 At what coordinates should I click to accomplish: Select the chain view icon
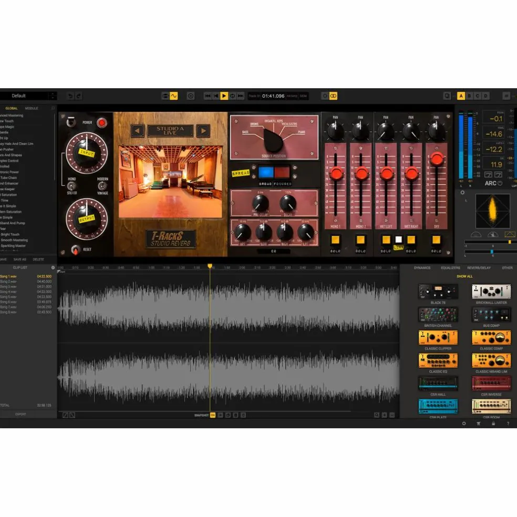166,96
